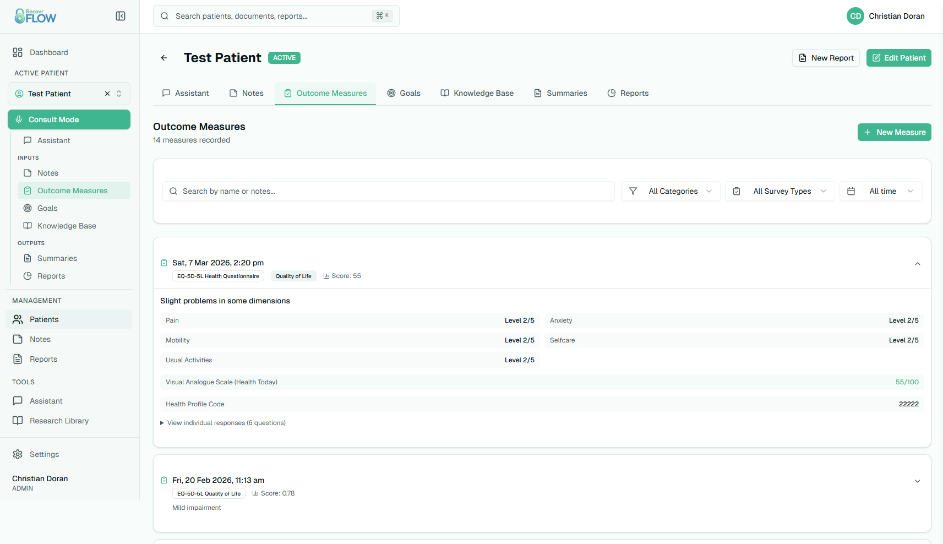Open the All time date filter
Image resolution: width=943 pixels, height=544 pixels.
point(880,191)
